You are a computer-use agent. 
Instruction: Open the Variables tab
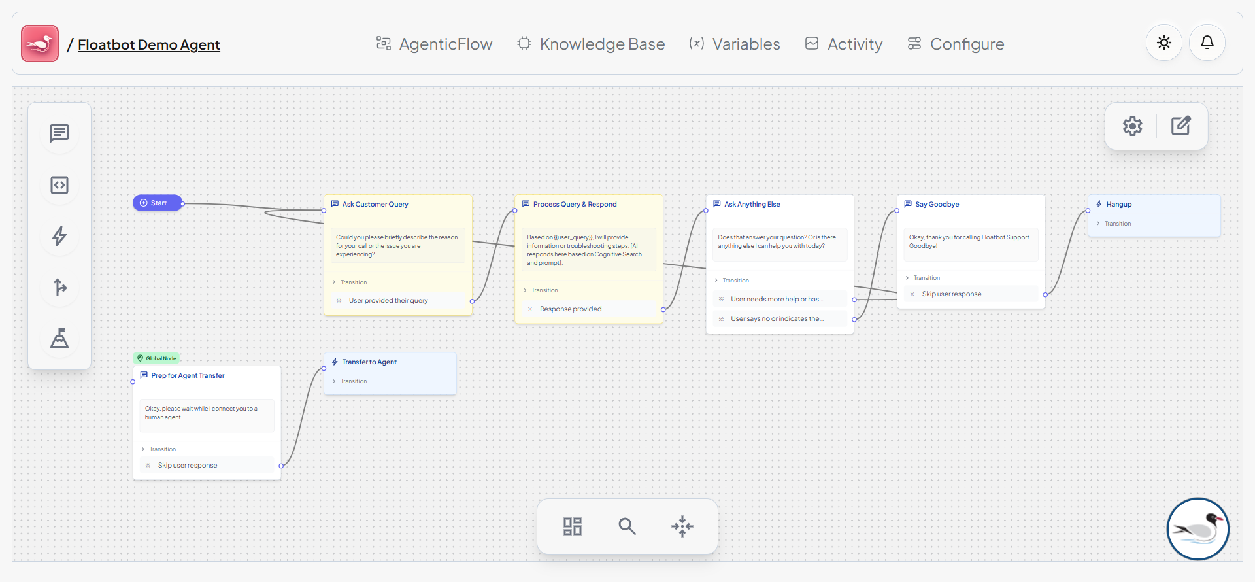735,44
